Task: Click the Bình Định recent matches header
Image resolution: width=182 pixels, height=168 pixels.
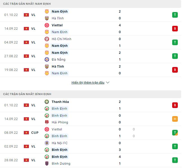Action: (x=27, y=94)
